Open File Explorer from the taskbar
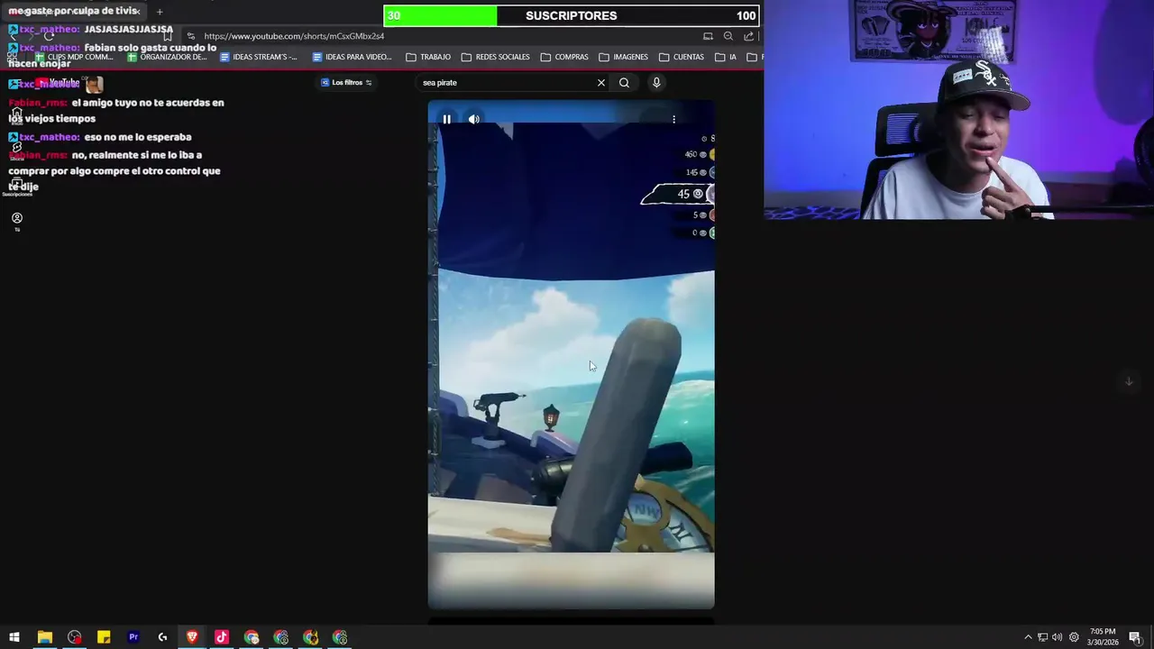1154x649 pixels. [44, 637]
